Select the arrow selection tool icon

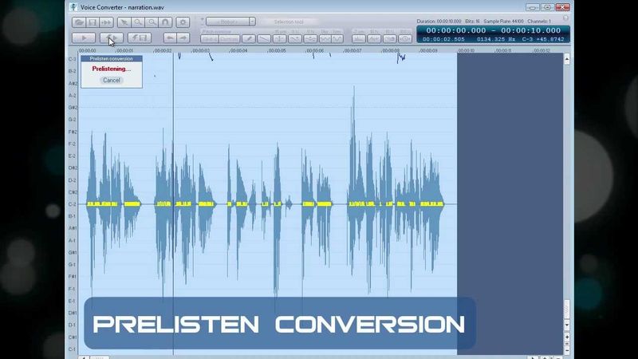coord(124,22)
